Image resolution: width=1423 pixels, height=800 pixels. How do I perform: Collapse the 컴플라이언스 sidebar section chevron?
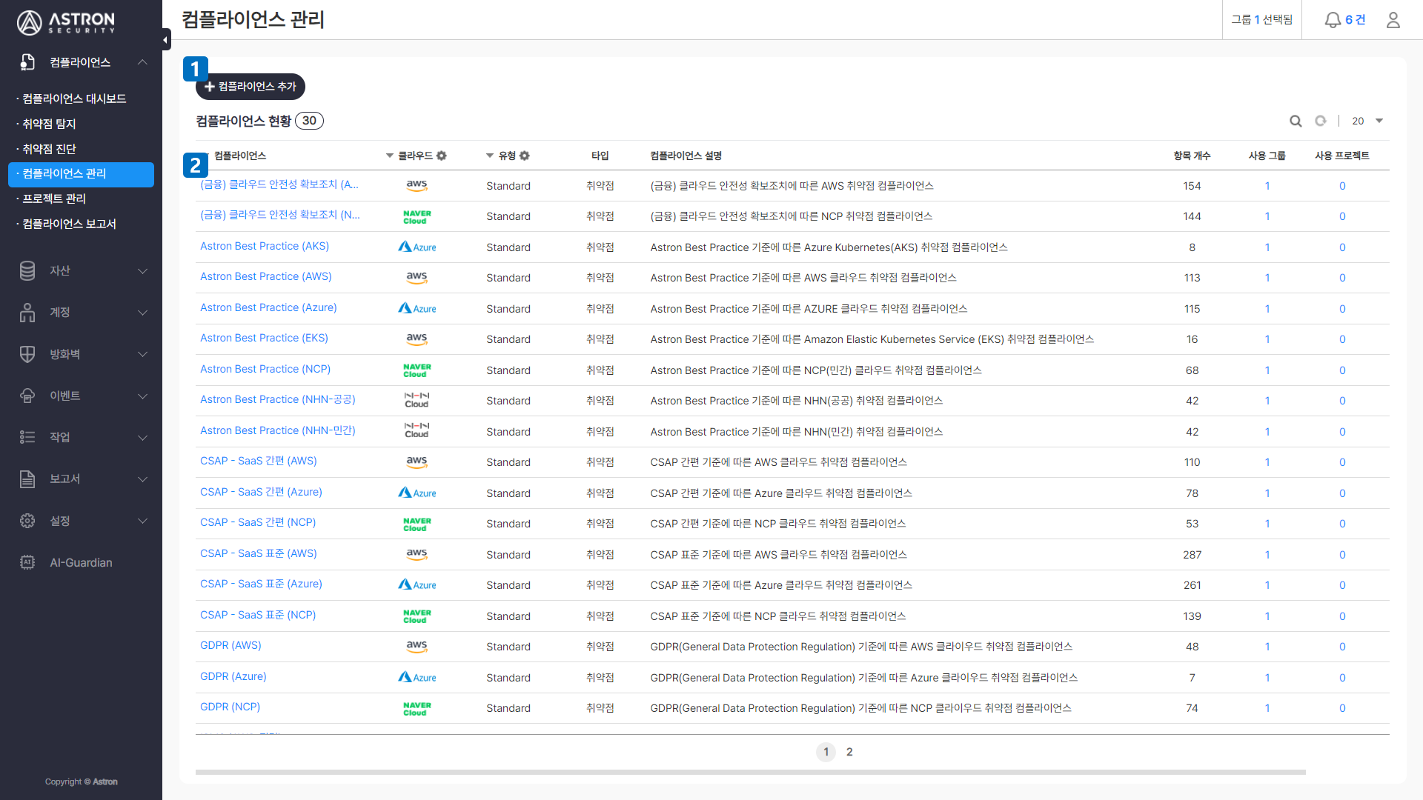(x=142, y=62)
